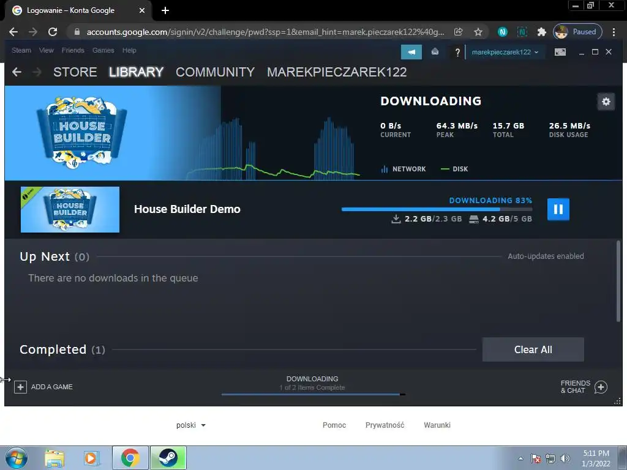This screenshot has height=470, width=627.
Task: Click Chrome address bar URL
Action: tap(265, 32)
